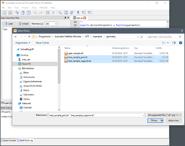Viewport: 185px width, 146px height.
Task: Click examples in the breadcrumb path
Action: (98, 37)
